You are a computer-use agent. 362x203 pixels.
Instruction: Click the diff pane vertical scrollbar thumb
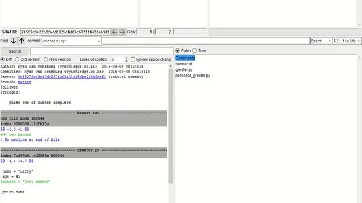[171, 126]
